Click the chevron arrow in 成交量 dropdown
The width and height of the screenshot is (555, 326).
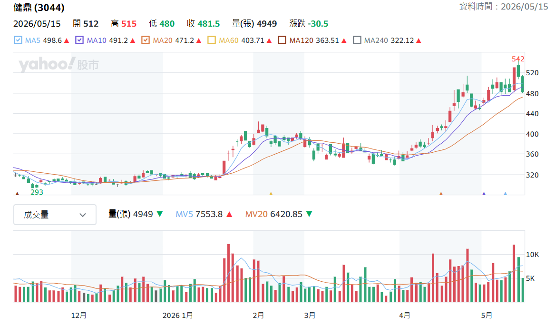pos(83,215)
